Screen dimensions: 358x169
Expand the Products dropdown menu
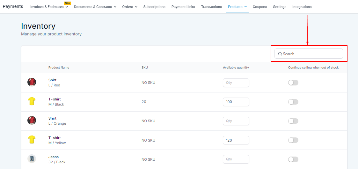[245, 7]
